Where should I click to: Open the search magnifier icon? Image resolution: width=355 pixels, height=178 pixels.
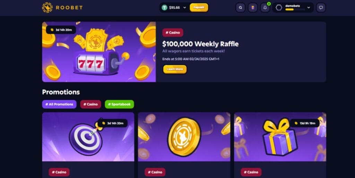(x=241, y=8)
